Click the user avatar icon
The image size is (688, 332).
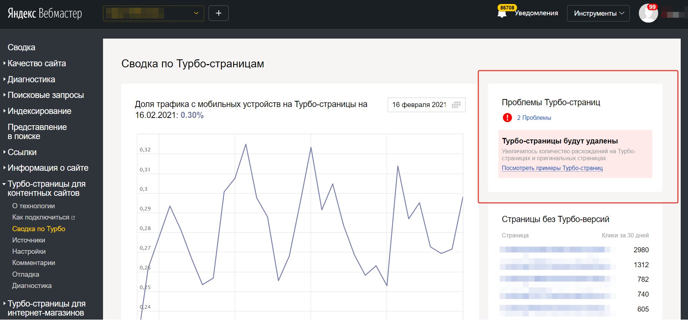coord(648,13)
